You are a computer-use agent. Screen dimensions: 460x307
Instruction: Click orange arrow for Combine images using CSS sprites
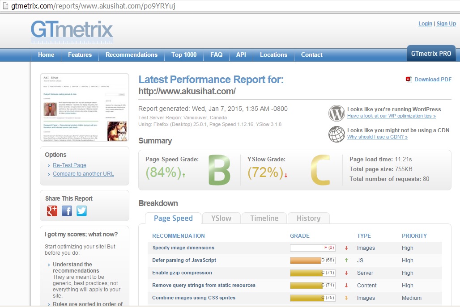point(346,298)
